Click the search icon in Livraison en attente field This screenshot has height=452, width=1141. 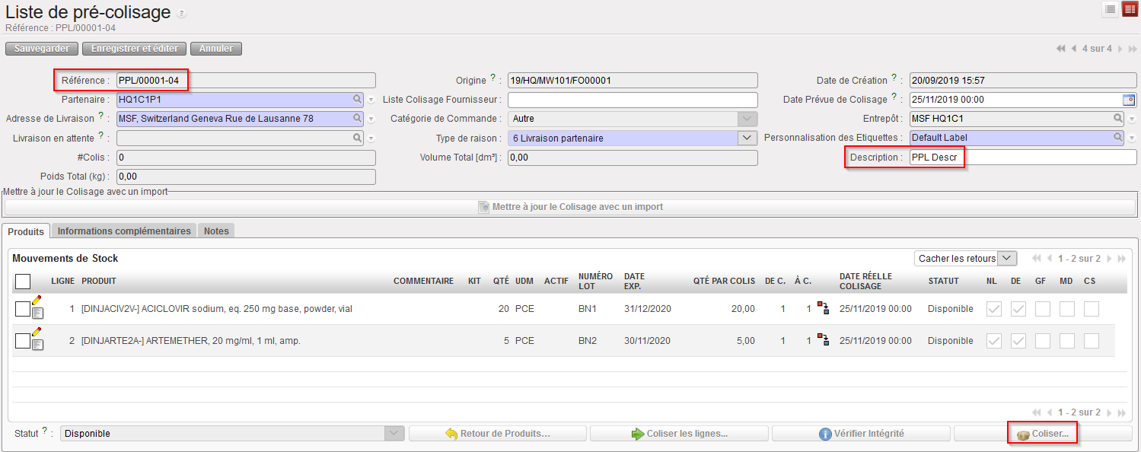357,138
